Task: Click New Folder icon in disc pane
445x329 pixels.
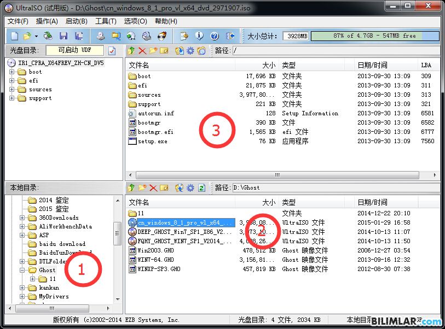Action: 153,51
